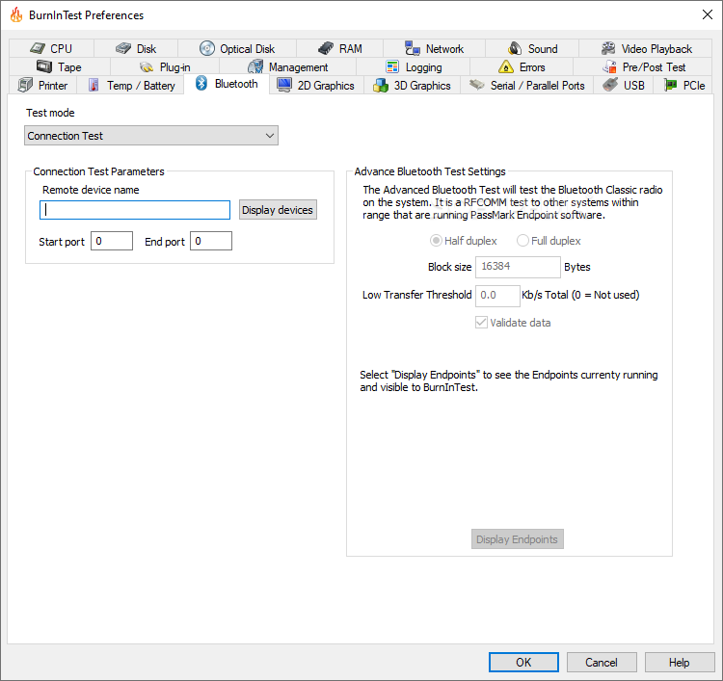Click the BurnInTest flame icon in title bar
This screenshot has height=681, width=723.
point(16,14)
